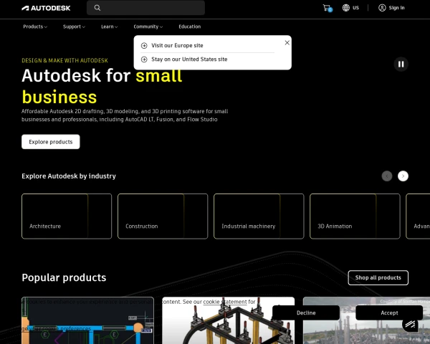The height and width of the screenshot is (344, 430).
Task: Click Sign in text
Action: coord(396,8)
